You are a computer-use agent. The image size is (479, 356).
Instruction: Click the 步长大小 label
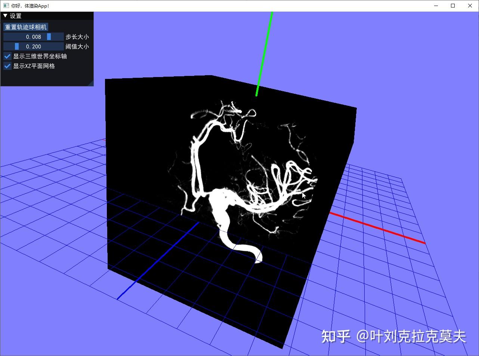[77, 37]
